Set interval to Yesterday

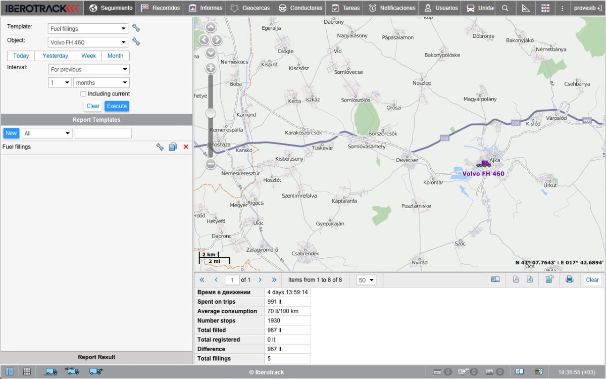tap(56, 56)
